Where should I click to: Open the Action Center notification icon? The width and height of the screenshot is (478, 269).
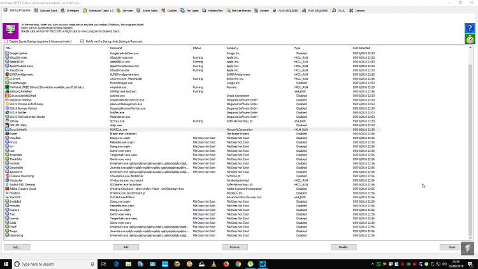coord(471,264)
